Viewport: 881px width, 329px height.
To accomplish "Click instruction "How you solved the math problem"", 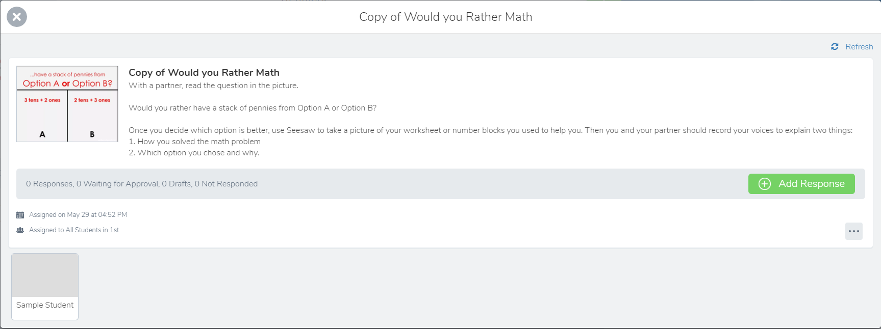I will 199,142.
